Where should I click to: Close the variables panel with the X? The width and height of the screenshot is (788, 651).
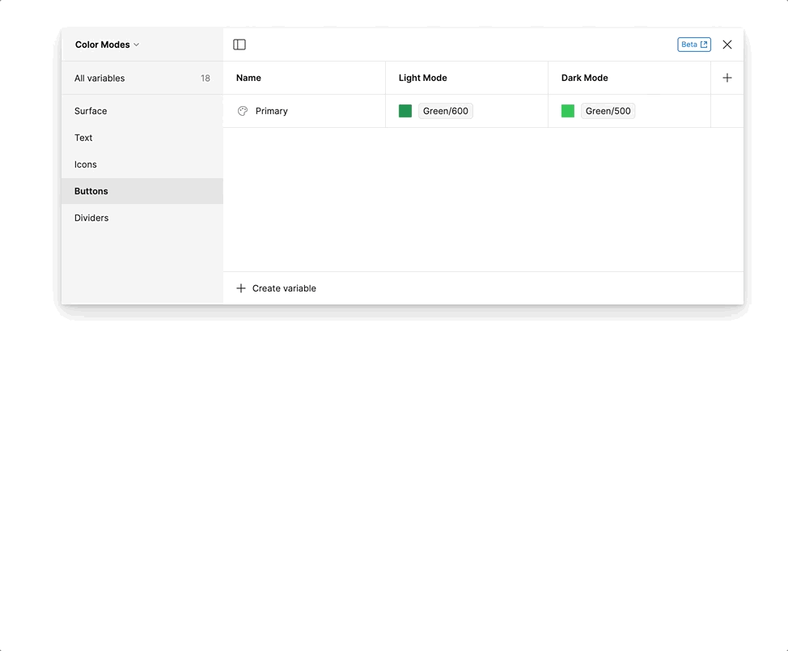point(727,45)
